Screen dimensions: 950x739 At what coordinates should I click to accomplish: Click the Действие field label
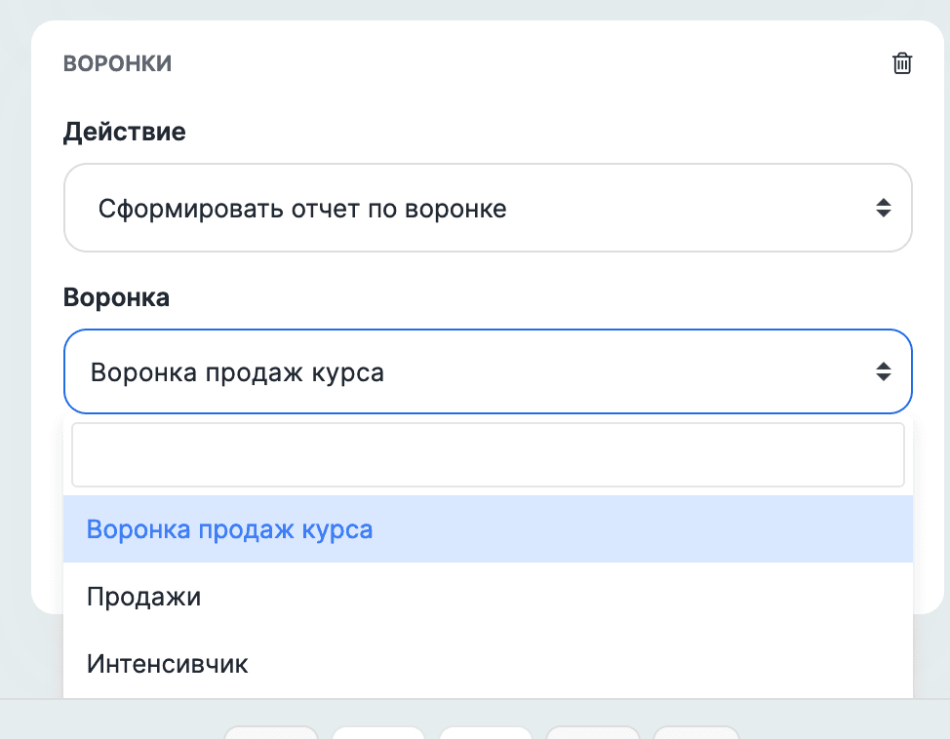pos(124,132)
